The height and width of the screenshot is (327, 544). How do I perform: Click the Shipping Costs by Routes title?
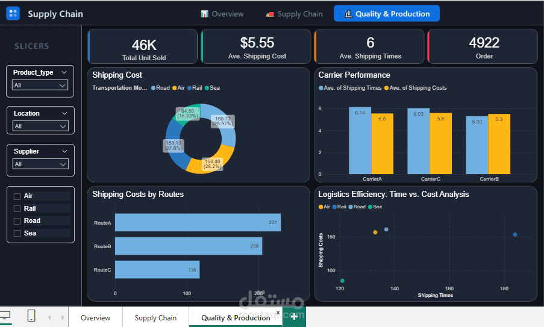pyautogui.click(x=138, y=194)
